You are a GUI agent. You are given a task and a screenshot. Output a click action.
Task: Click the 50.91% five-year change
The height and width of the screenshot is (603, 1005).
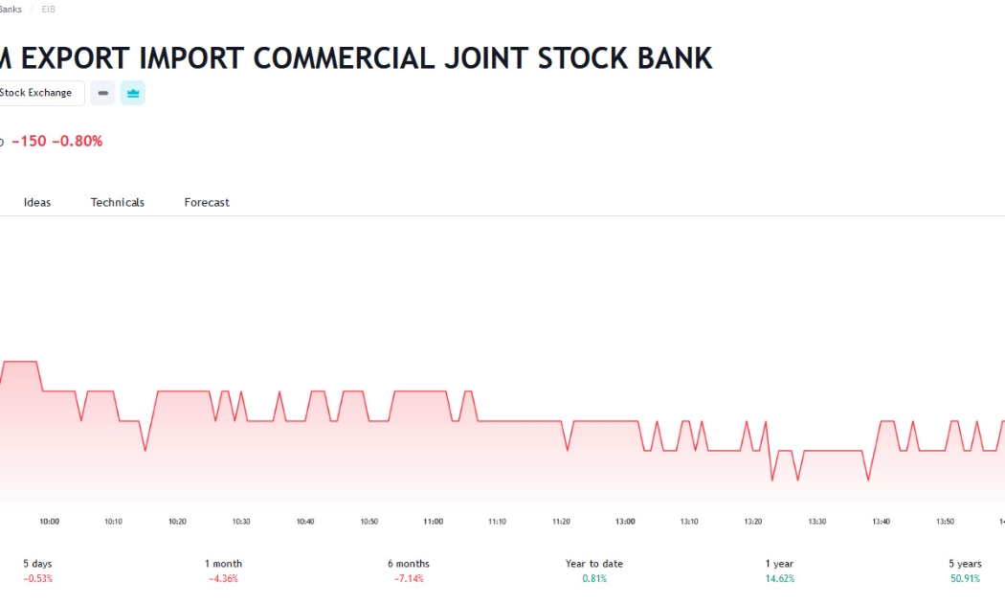965,579
